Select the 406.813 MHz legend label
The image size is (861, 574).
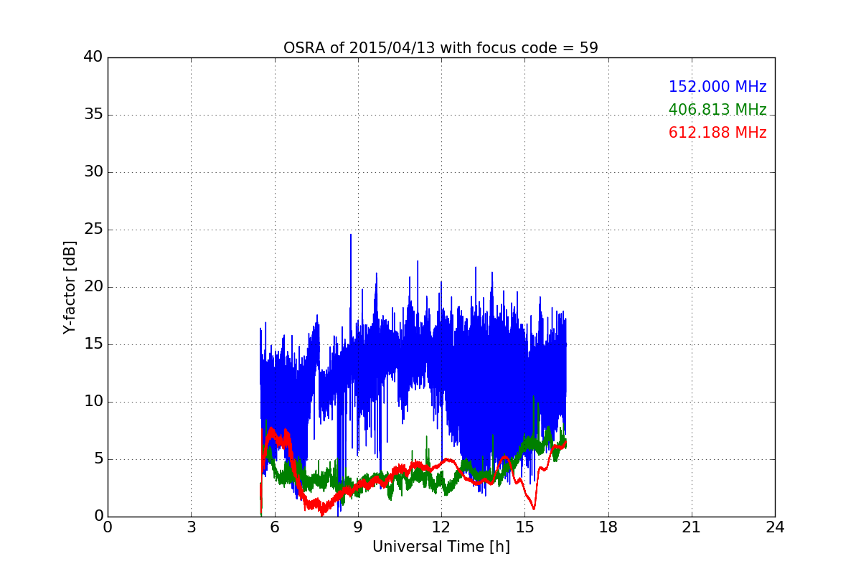(x=717, y=110)
